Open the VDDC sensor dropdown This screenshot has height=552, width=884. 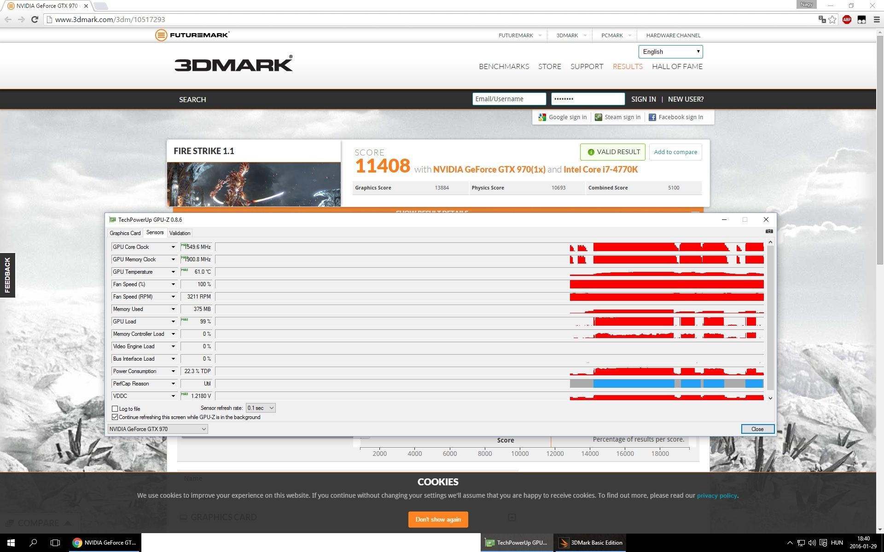click(x=173, y=396)
